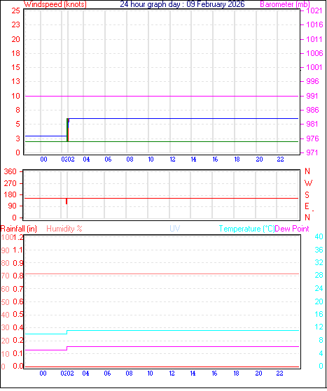Click the flat magenta barometer line at 991

[162, 96]
